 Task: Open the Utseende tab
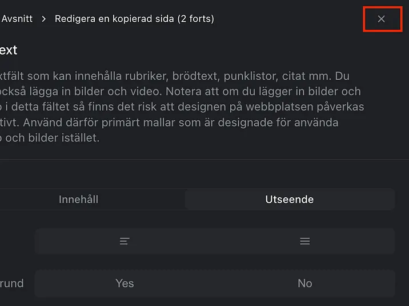point(289,199)
